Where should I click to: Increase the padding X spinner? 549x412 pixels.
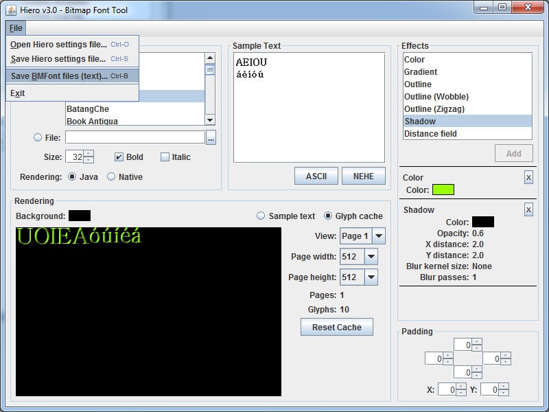click(x=461, y=387)
